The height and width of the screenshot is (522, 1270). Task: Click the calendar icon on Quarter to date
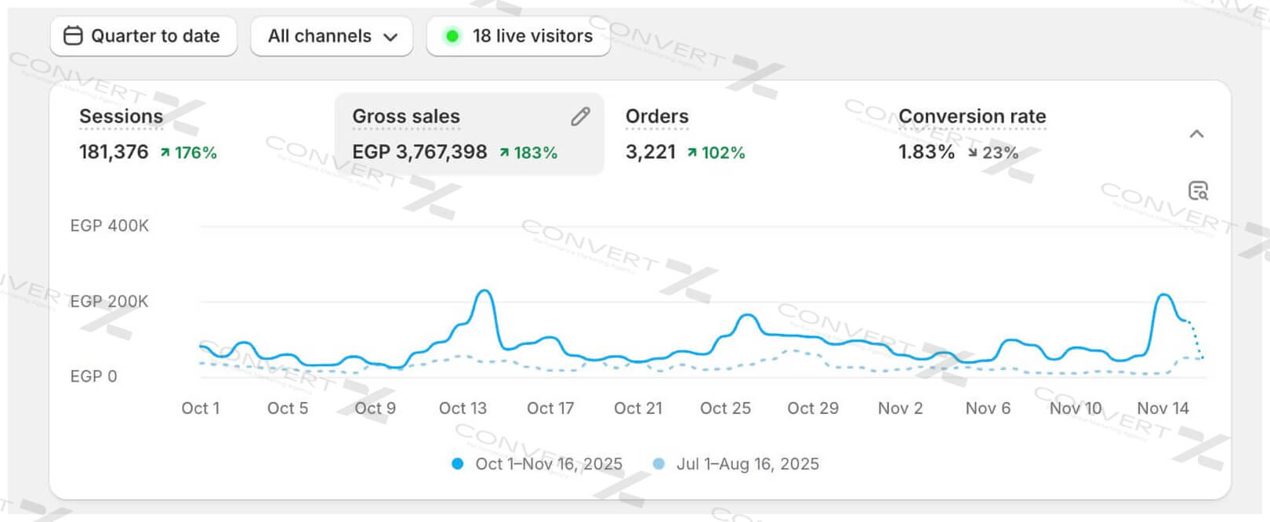[x=73, y=36]
